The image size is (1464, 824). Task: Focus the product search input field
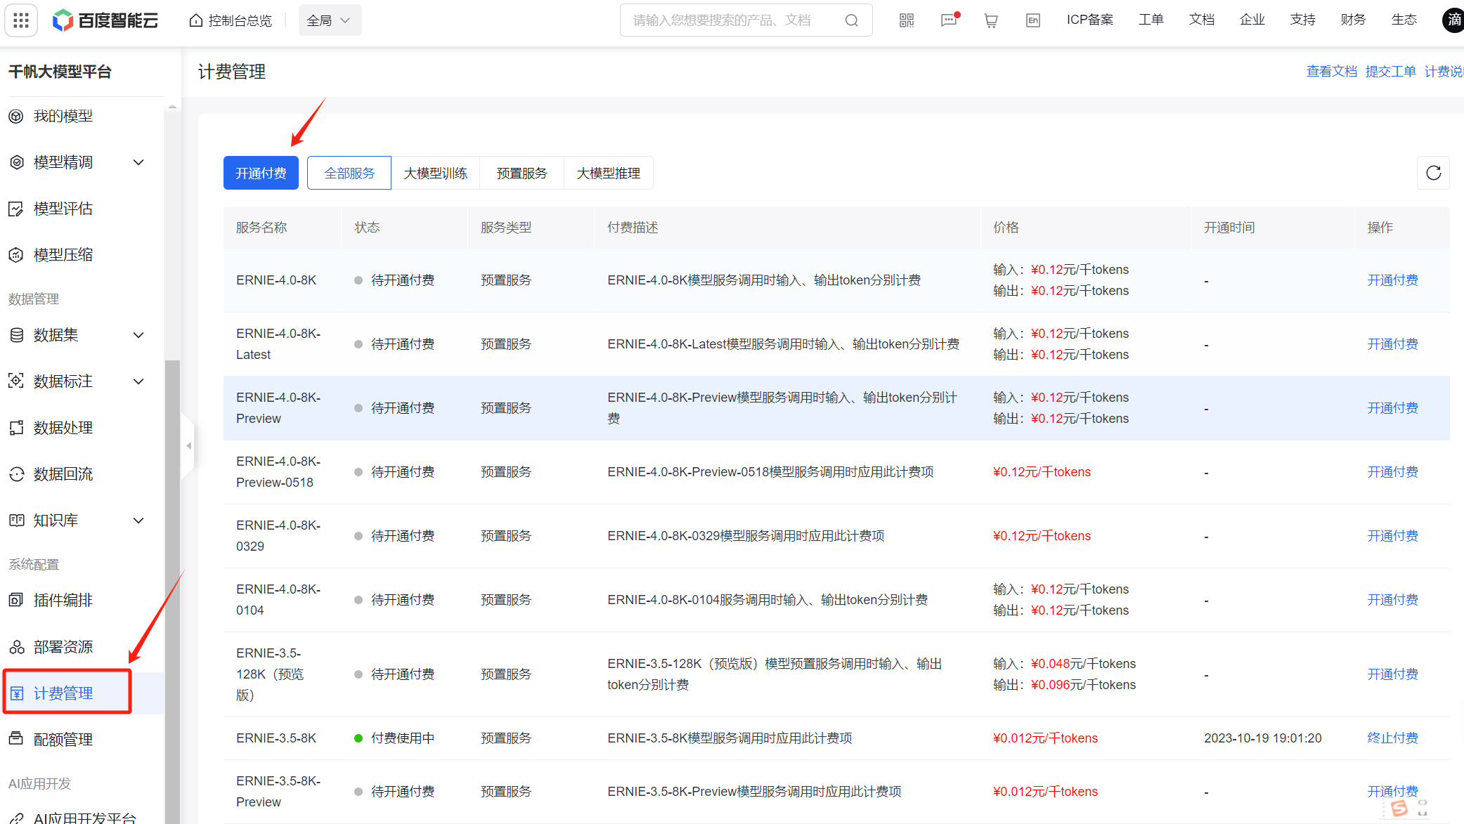[731, 20]
